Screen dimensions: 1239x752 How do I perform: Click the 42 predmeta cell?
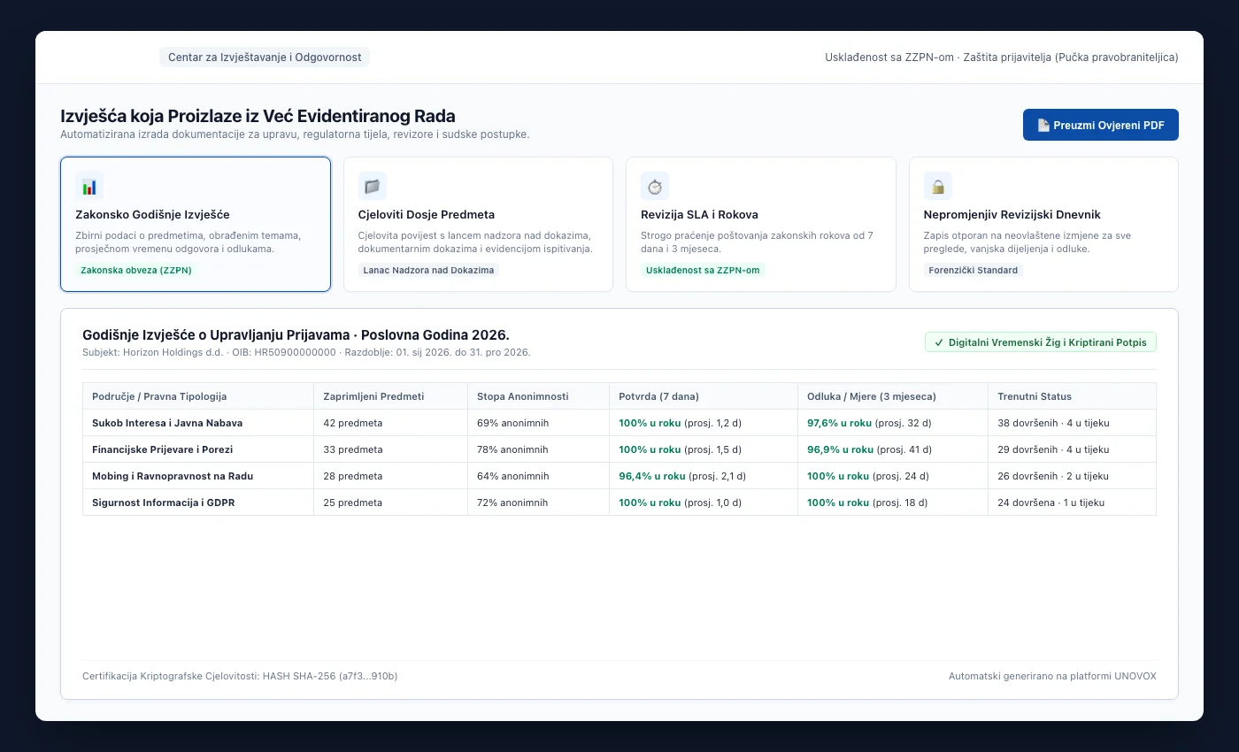(x=390, y=423)
